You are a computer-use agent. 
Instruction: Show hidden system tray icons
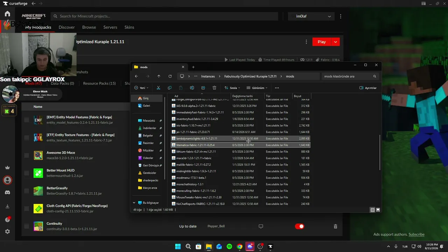coord(388,246)
